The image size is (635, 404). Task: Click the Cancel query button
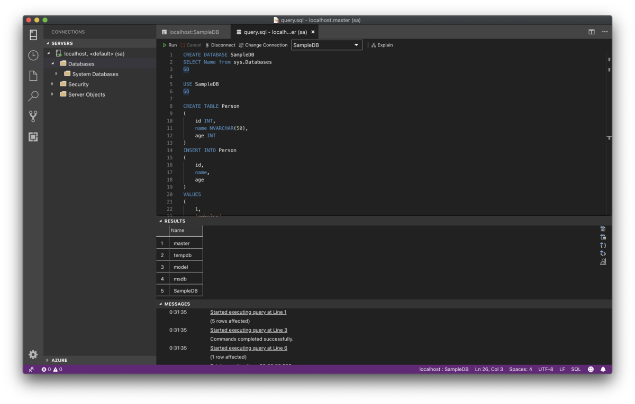(x=190, y=45)
